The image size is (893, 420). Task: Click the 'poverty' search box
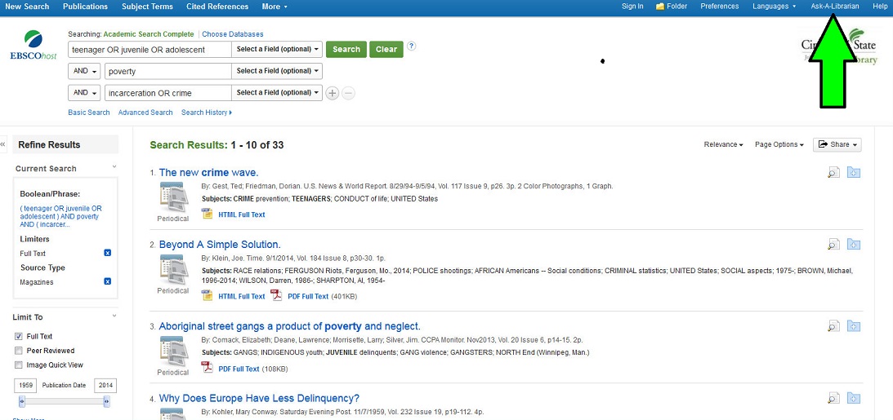(167, 71)
